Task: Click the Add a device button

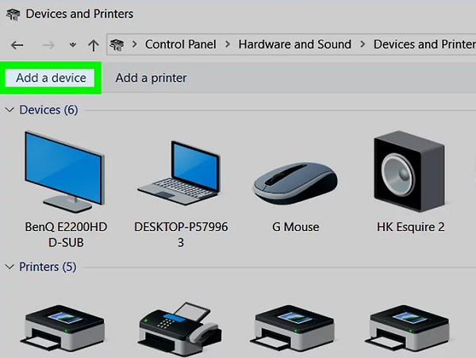Action: (51, 78)
